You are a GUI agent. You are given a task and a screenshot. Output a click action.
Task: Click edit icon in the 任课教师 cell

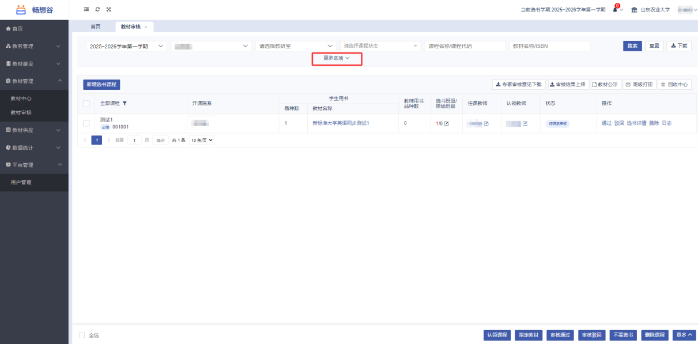(486, 123)
